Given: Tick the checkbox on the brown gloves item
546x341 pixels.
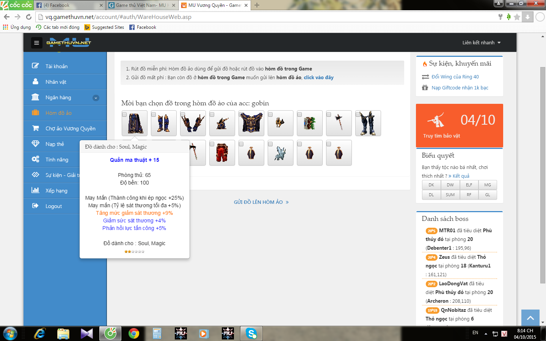Looking at the screenshot, I should point(183,114).
